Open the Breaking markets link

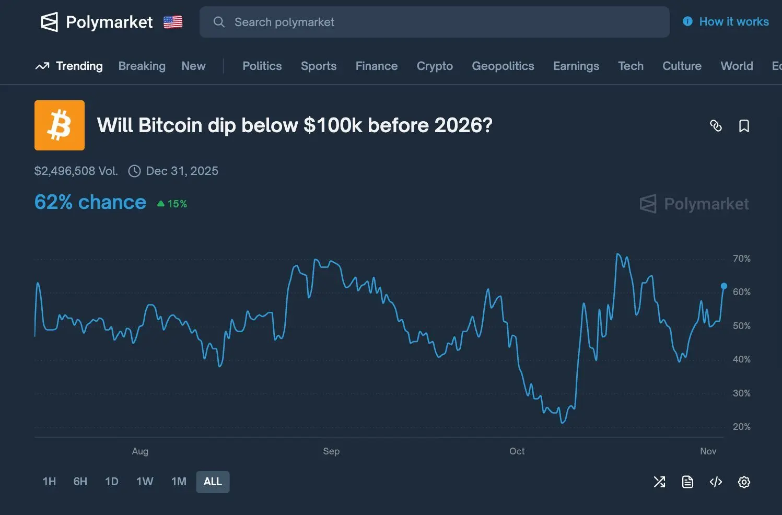click(x=142, y=66)
